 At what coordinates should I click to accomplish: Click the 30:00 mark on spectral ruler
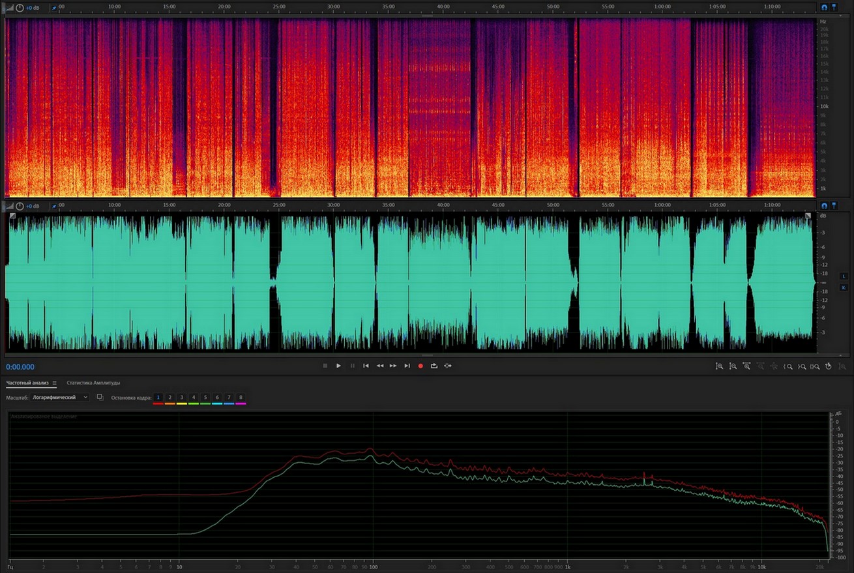click(334, 7)
